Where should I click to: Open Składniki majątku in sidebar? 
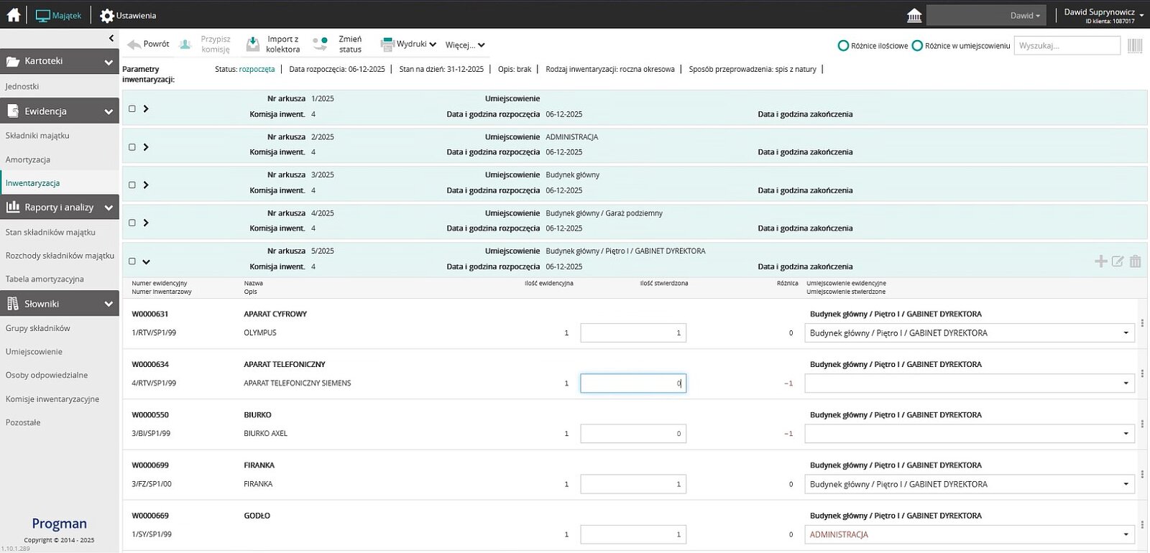[x=37, y=136]
